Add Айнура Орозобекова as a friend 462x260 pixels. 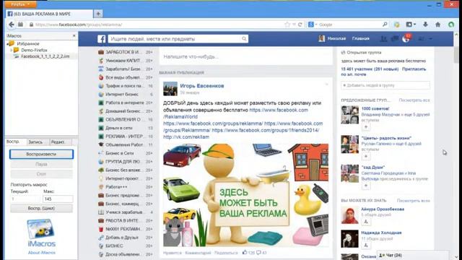pos(366,222)
